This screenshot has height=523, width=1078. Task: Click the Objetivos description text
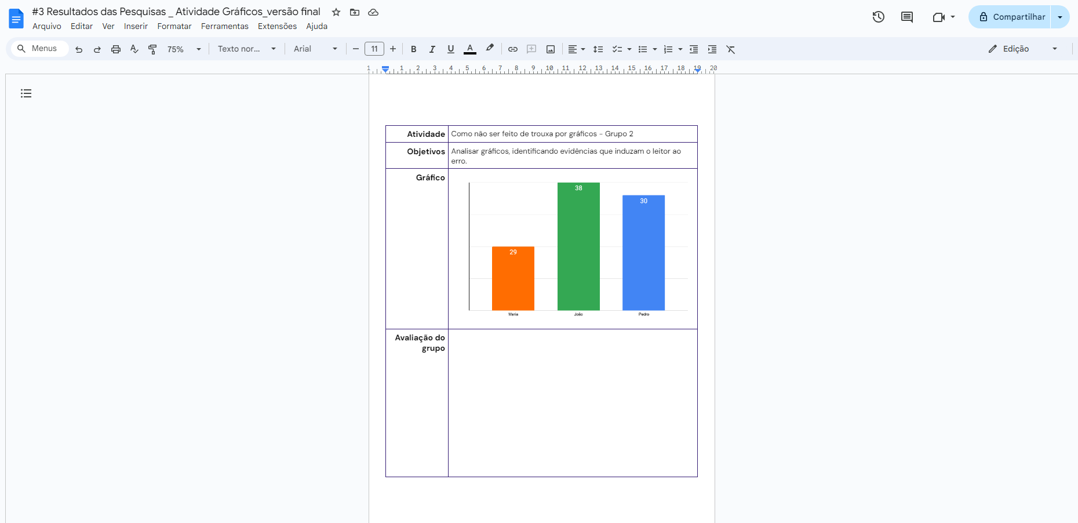pos(566,156)
